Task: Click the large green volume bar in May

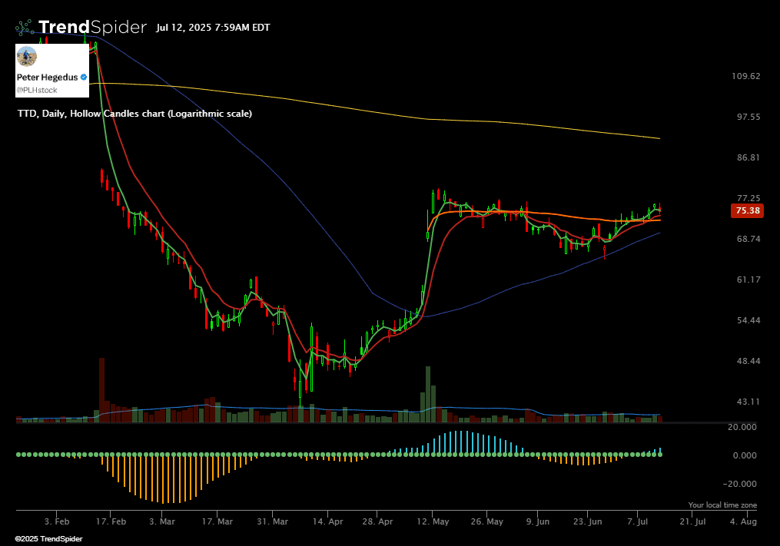Action: pos(428,393)
